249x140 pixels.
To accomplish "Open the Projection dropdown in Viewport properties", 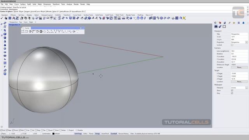I will pyautogui.click(x=246, y=42).
